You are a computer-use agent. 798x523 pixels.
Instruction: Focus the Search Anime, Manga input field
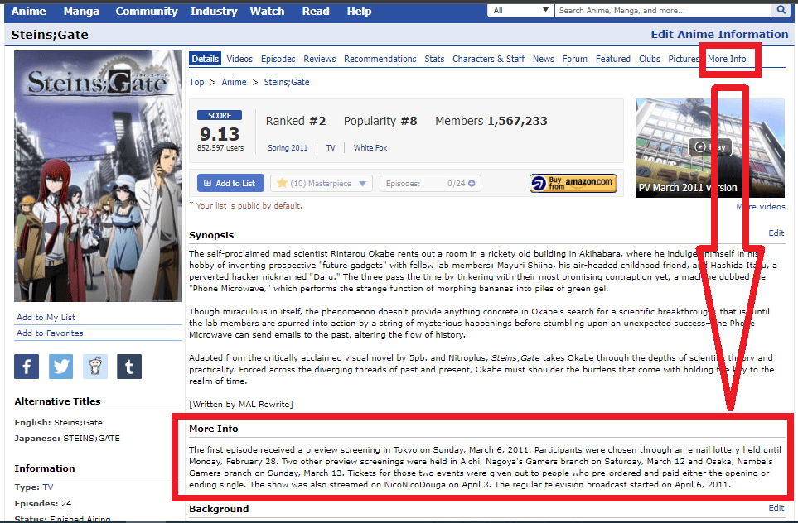tap(662, 11)
